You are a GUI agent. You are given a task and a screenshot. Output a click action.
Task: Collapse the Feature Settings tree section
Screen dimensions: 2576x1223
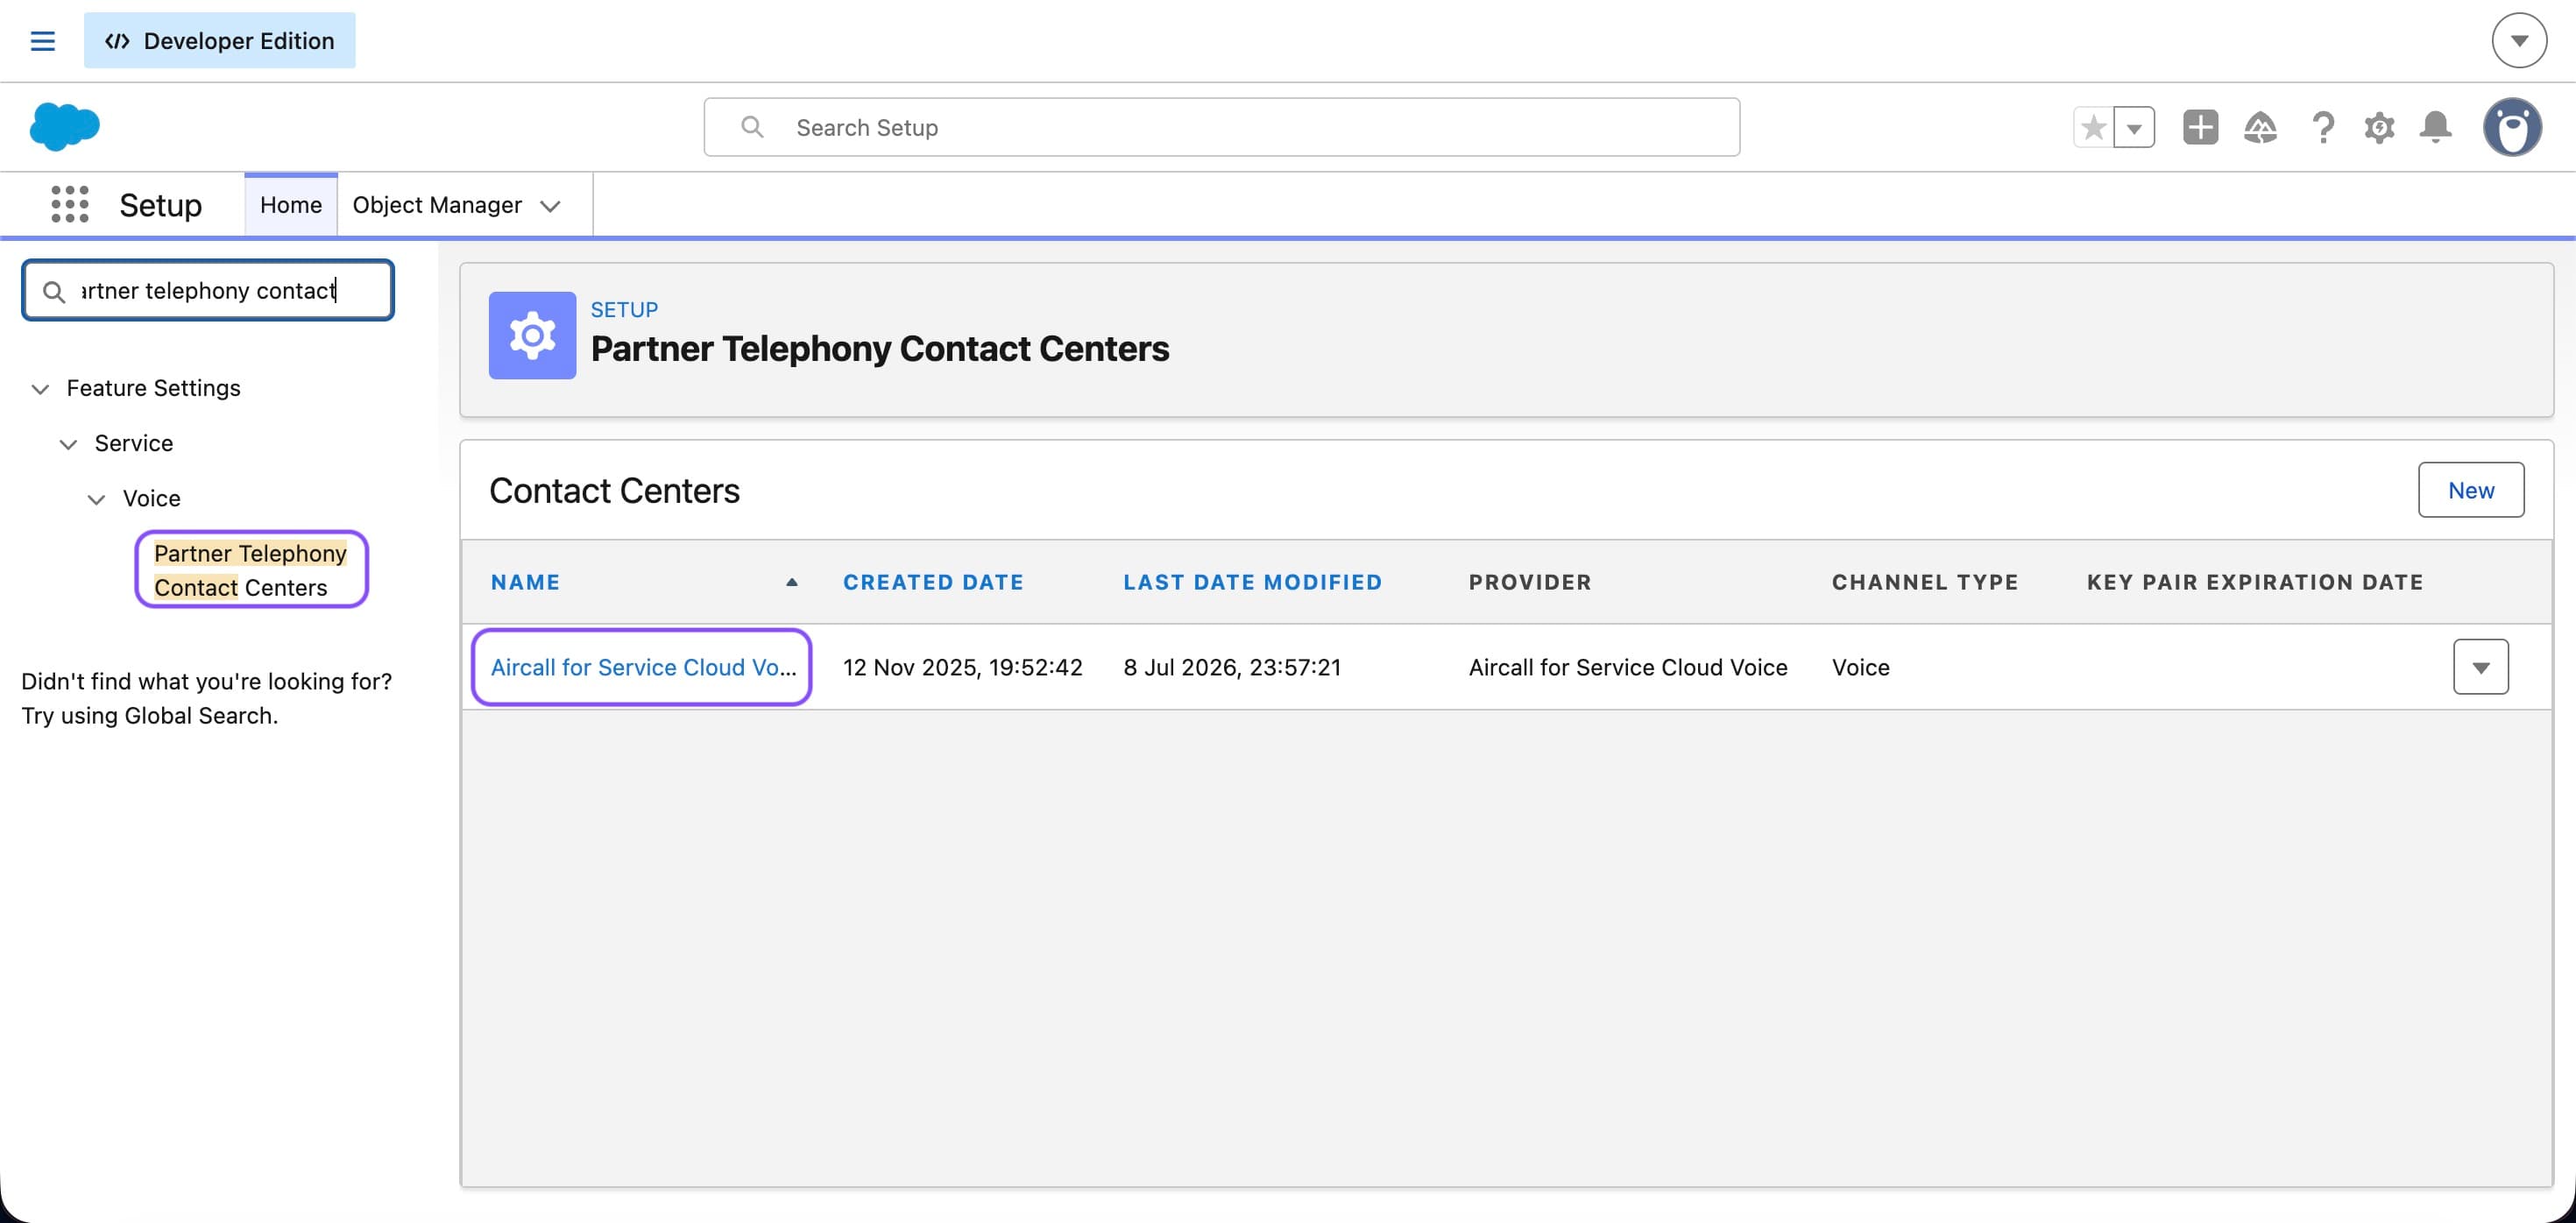(40, 388)
